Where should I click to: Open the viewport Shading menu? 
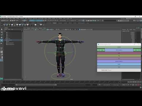tap(28, 28)
